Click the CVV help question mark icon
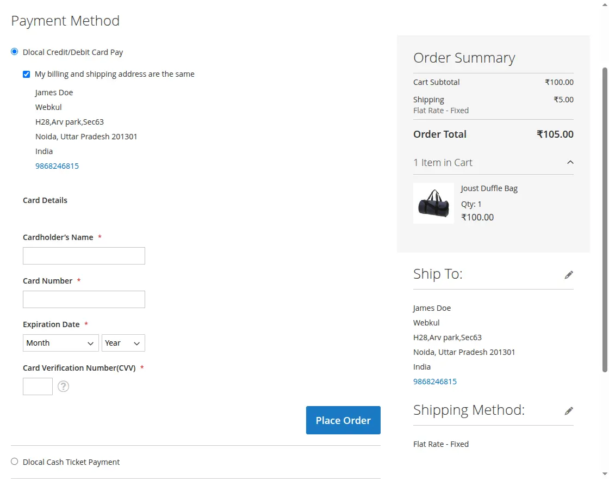609x479 pixels. pyautogui.click(x=64, y=386)
